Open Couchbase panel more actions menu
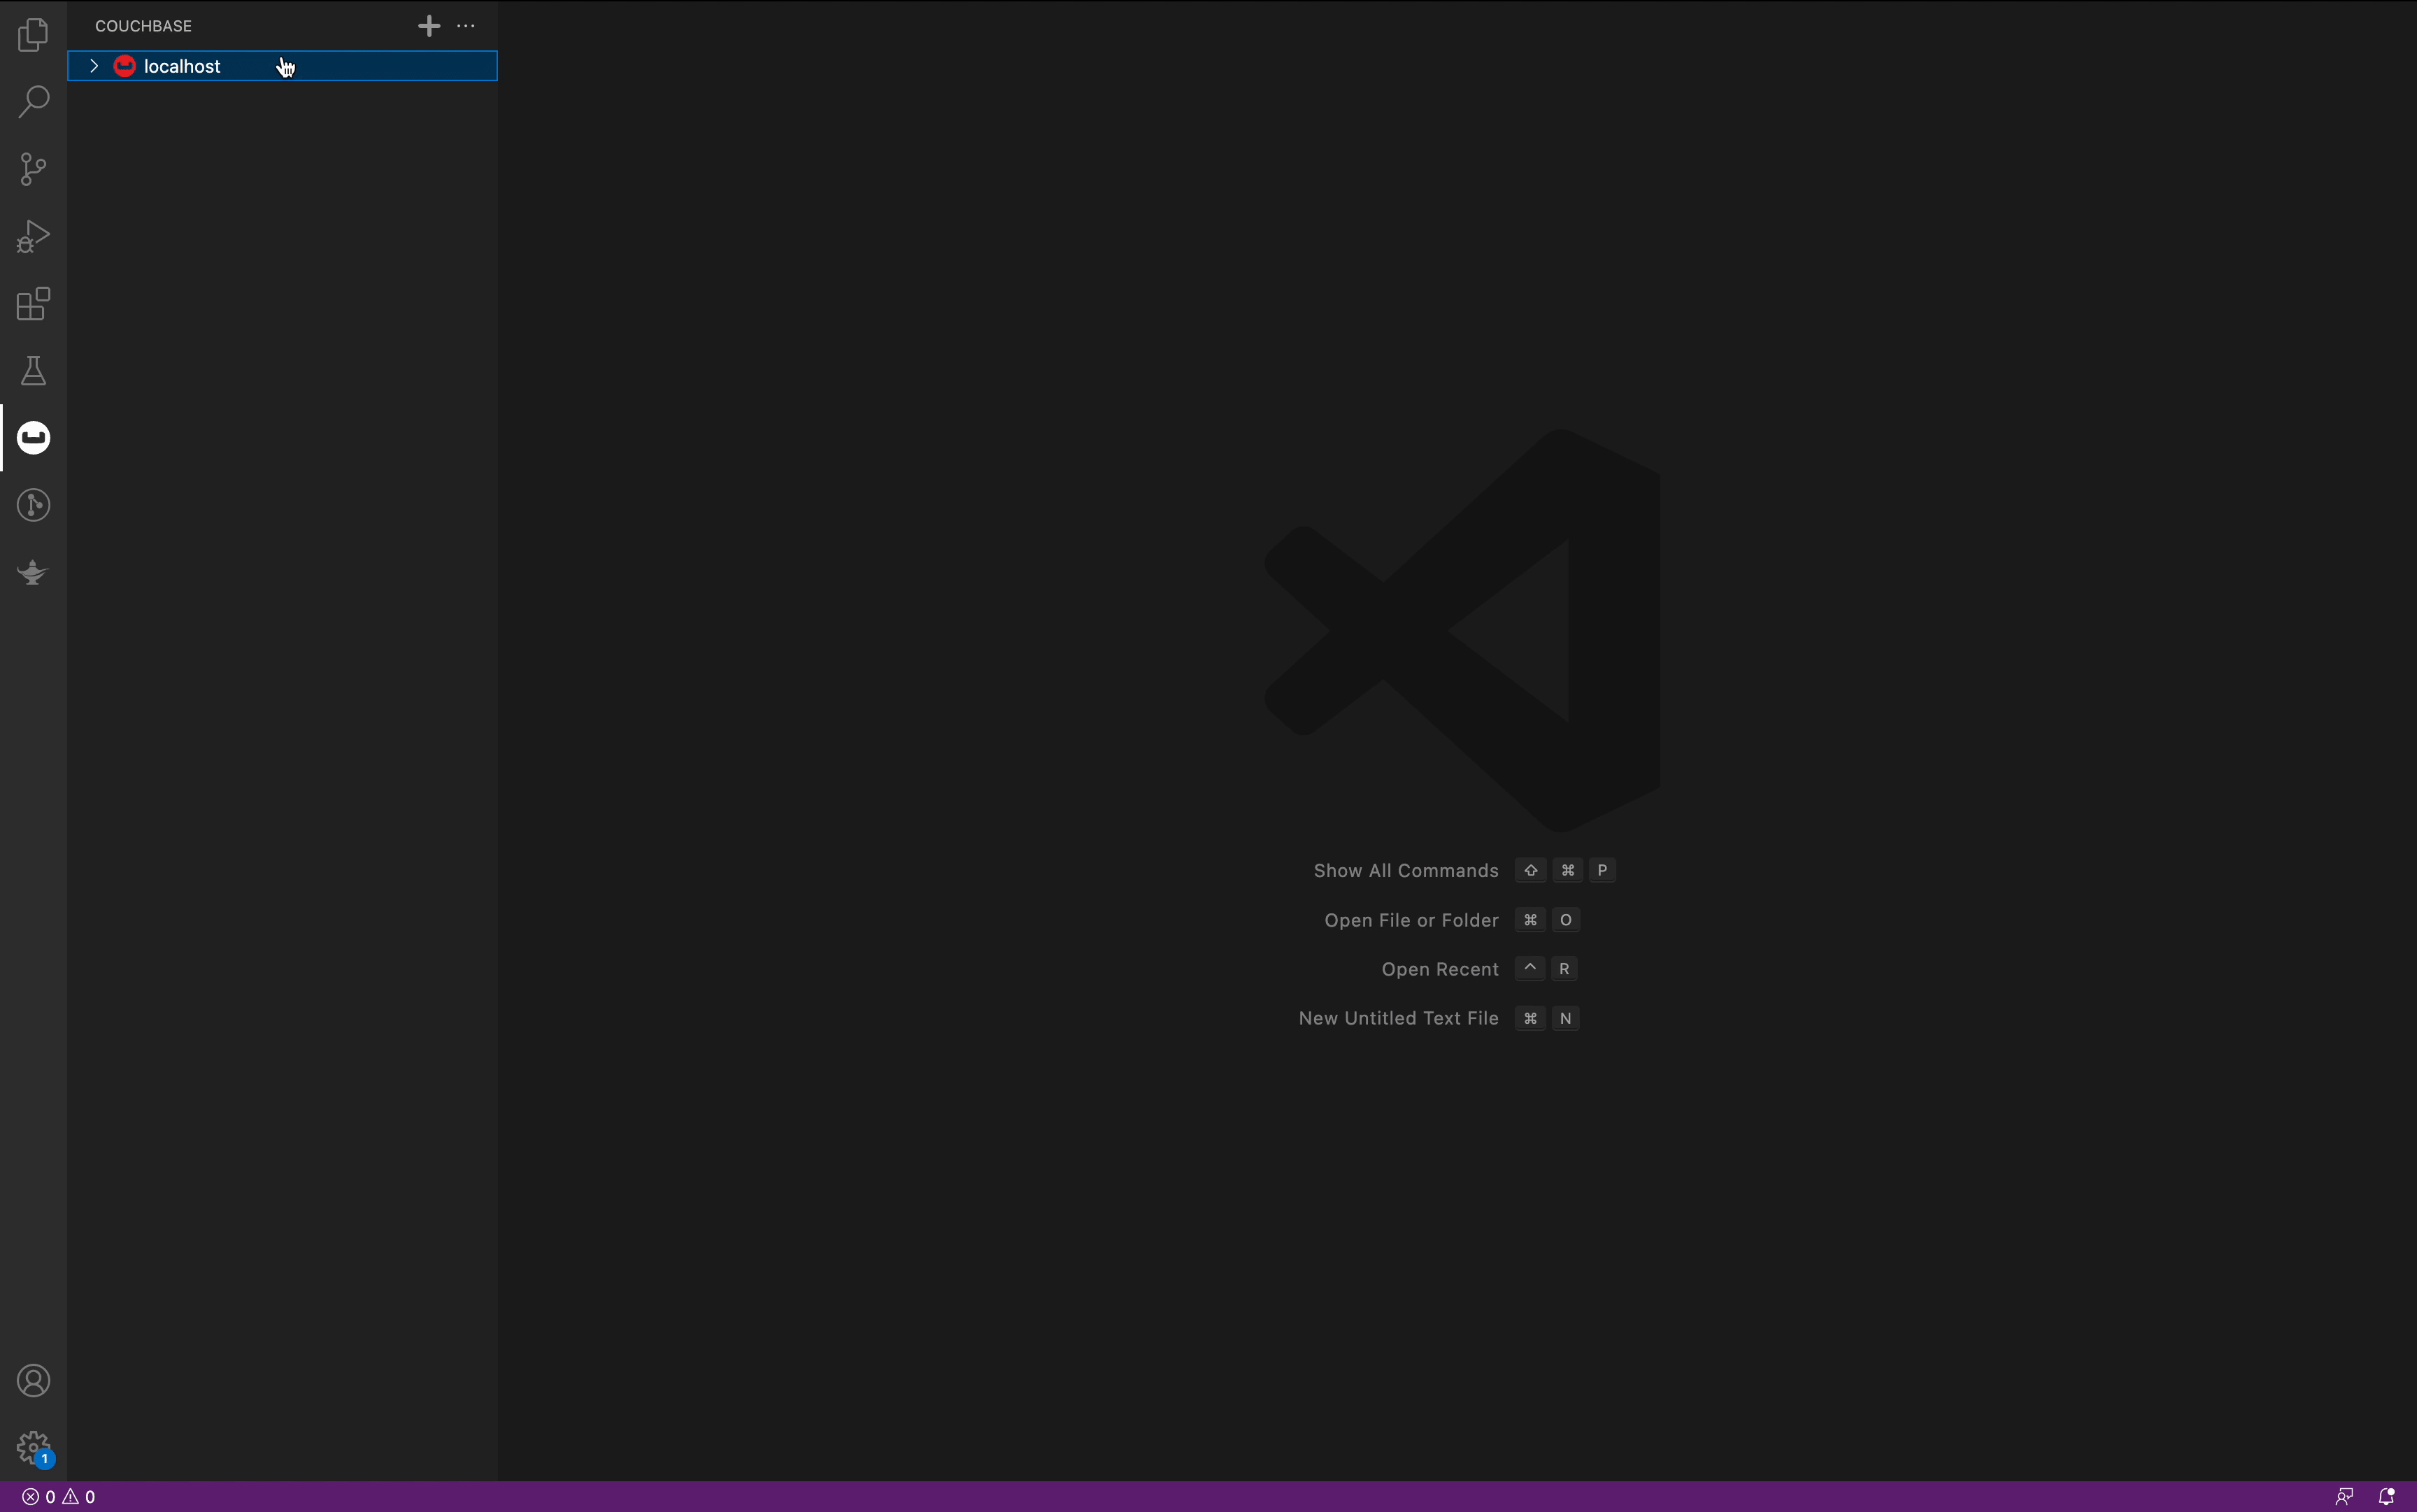Image resolution: width=2417 pixels, height=1512 pixels. click(466, 26)
